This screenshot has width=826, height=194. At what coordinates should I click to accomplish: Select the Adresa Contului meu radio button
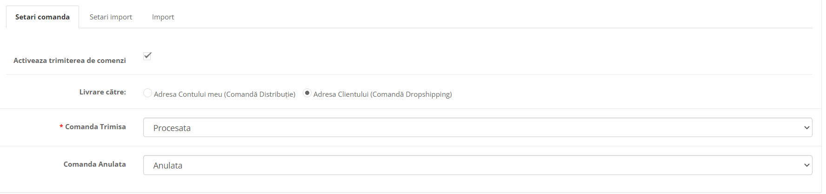(147, 93)
